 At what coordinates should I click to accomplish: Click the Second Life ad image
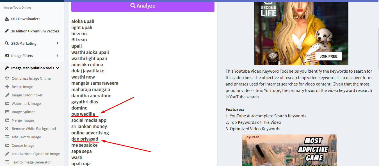[x=301, y=34]
